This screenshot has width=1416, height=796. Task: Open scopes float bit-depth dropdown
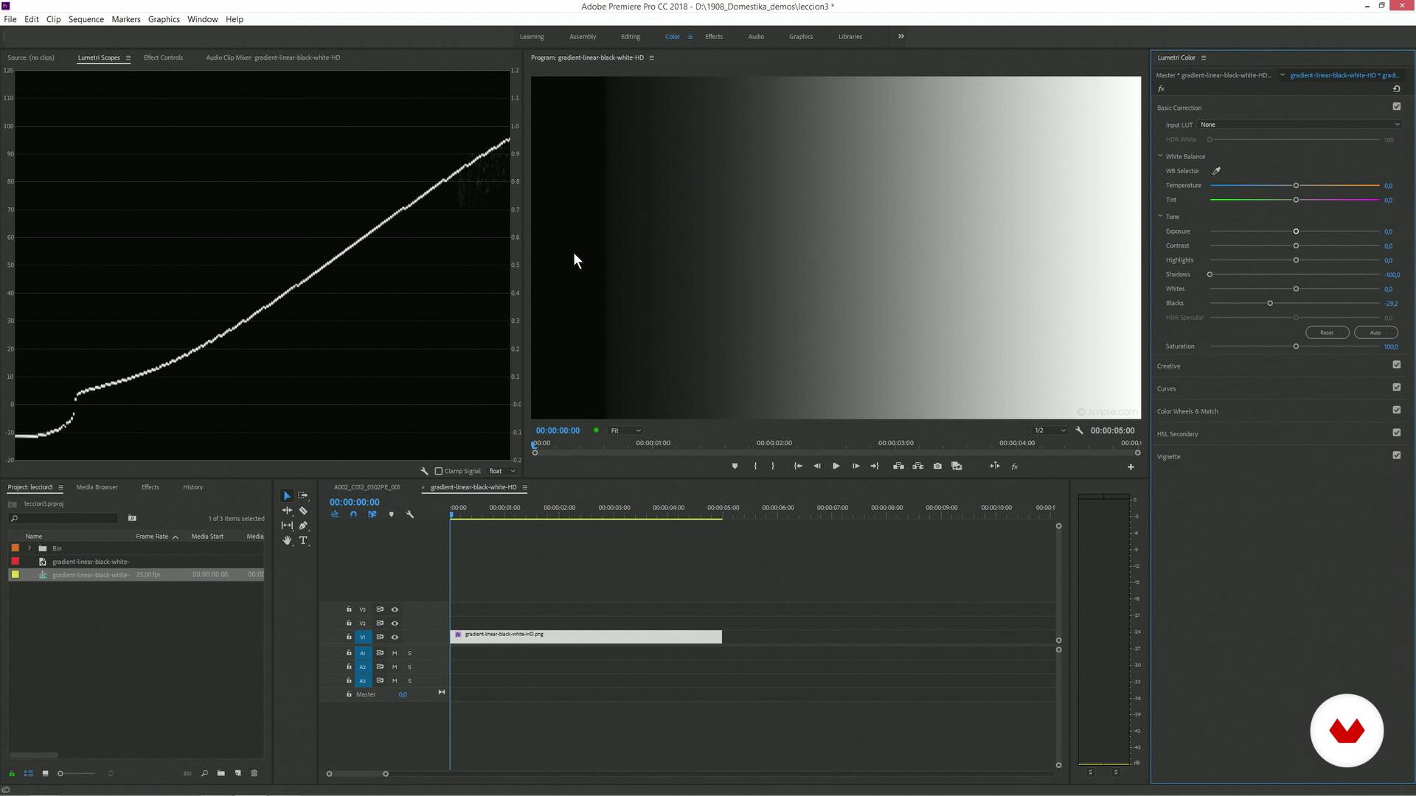(502, 471)
